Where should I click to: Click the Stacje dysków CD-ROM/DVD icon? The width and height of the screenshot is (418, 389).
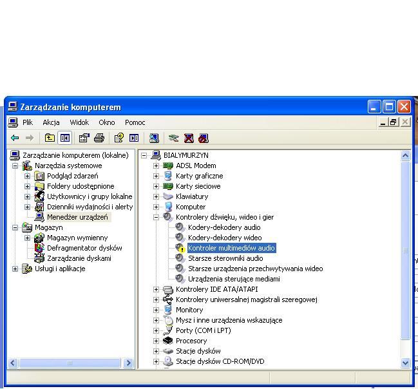(x=168, y=361)
